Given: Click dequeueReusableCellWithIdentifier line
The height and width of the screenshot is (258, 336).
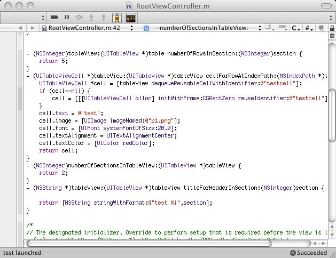Looking at the screenshot, I should (170, 83).
